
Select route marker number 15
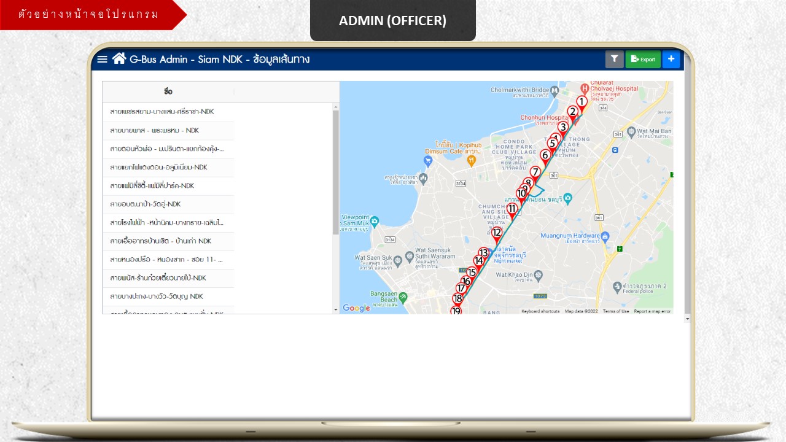tap(472, 274)
